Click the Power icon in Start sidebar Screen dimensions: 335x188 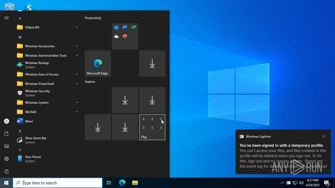(7, 171)
